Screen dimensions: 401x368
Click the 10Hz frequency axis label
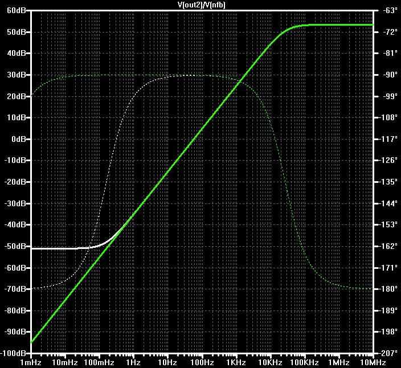click(x=168, y=362)
